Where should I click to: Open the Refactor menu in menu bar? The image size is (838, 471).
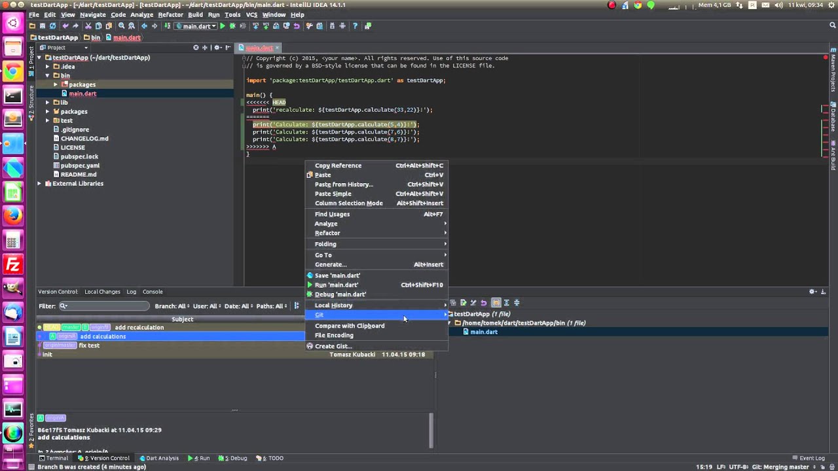[x=171, y=14]
